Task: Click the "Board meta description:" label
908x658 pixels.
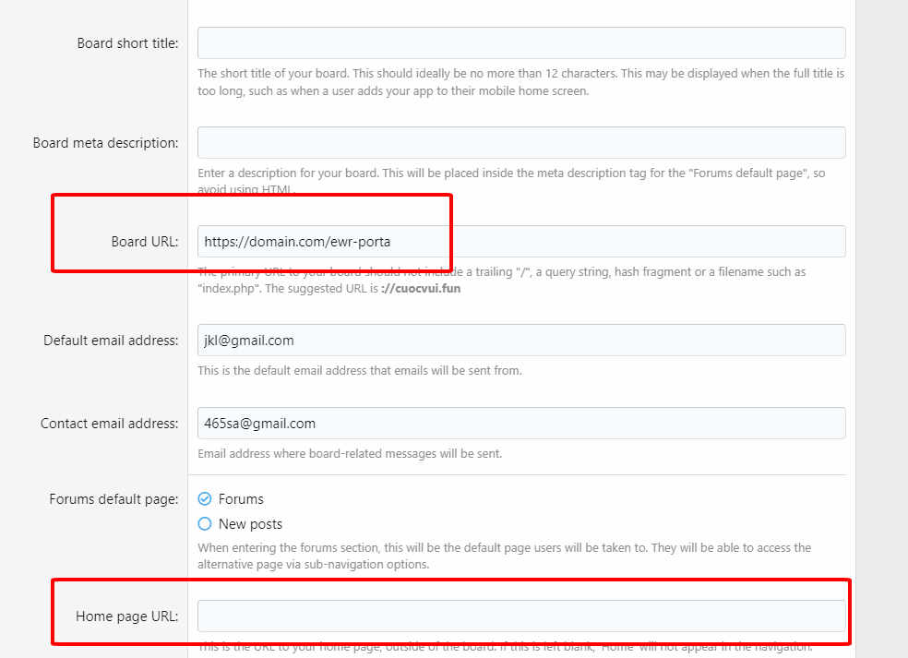Action: (105, 143)
